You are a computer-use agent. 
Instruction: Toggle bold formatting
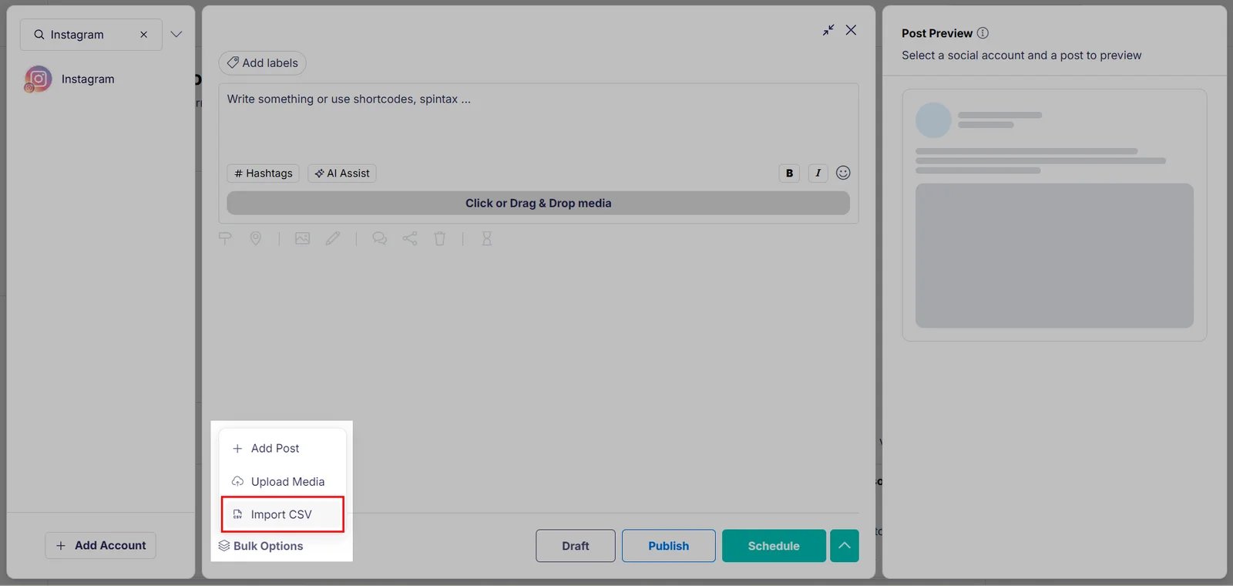tap(789, 173)
